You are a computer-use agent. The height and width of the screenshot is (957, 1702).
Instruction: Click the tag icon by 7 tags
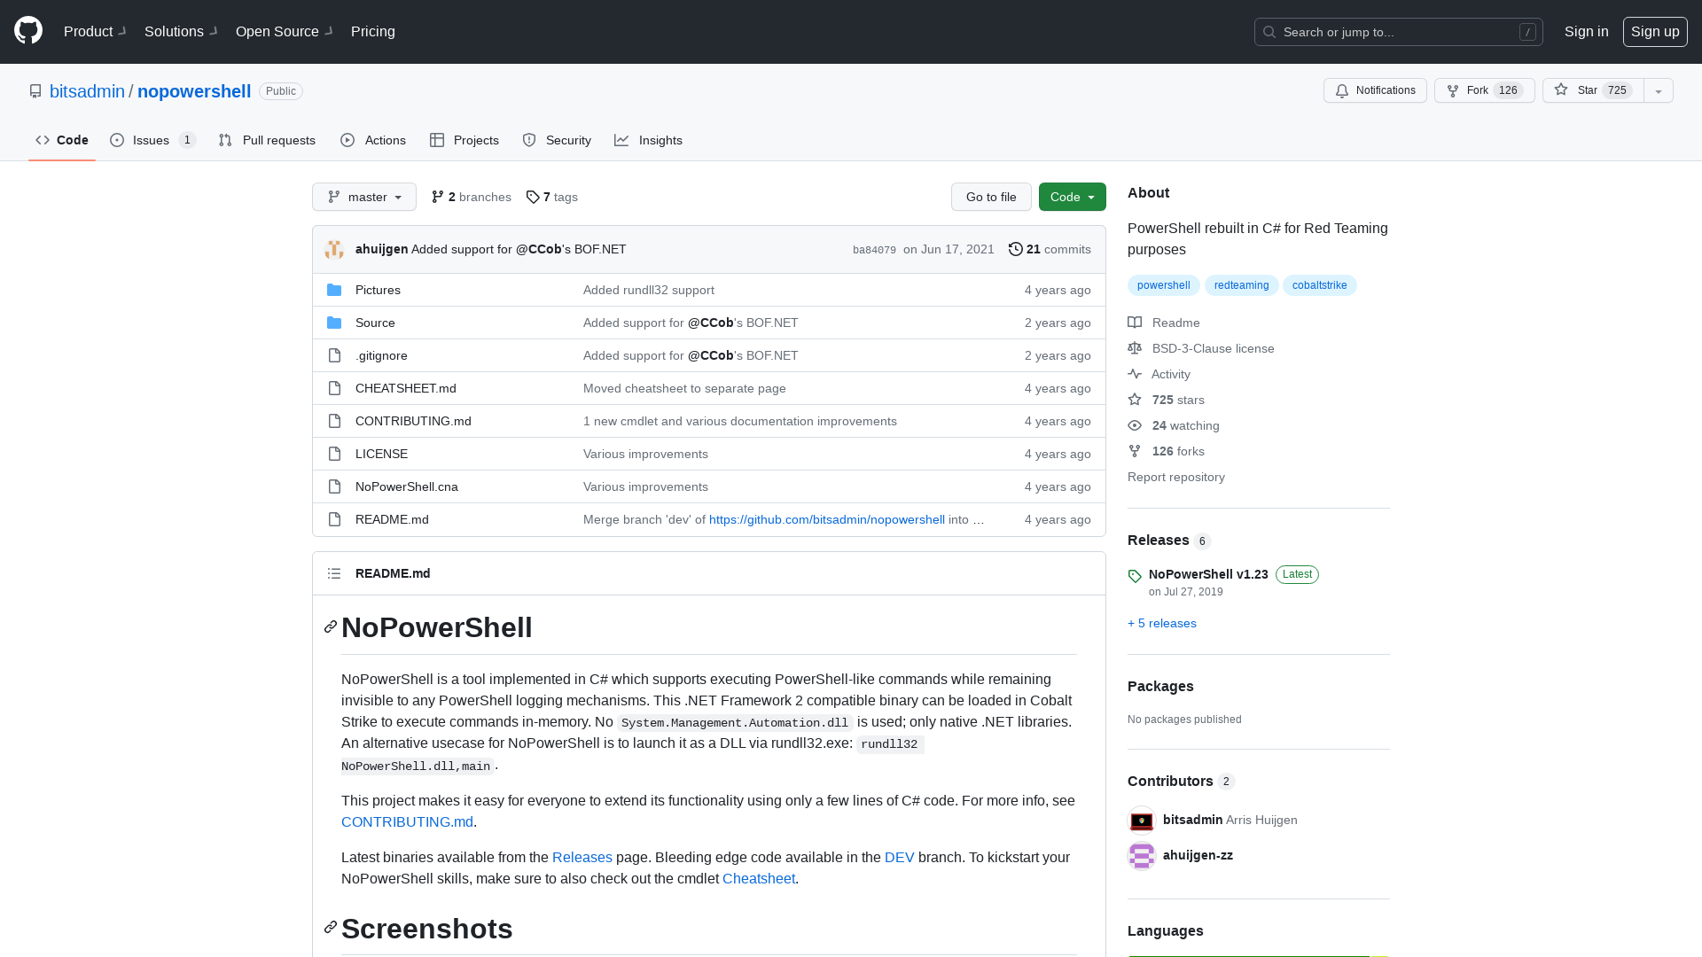533,197
